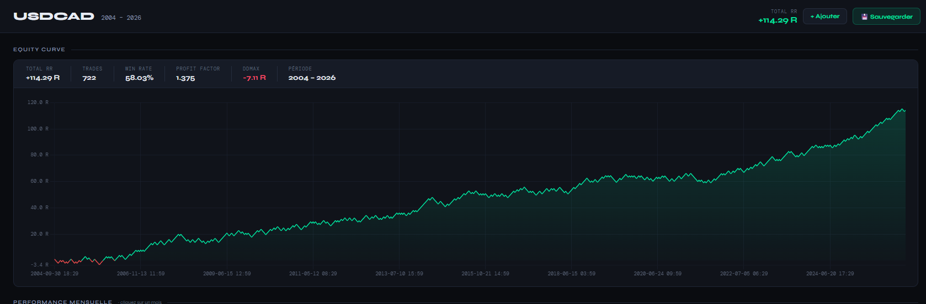
Task: Click the 2020-06-24 09:59 date label
Action: pyautogui.click(x=657, y=274)
